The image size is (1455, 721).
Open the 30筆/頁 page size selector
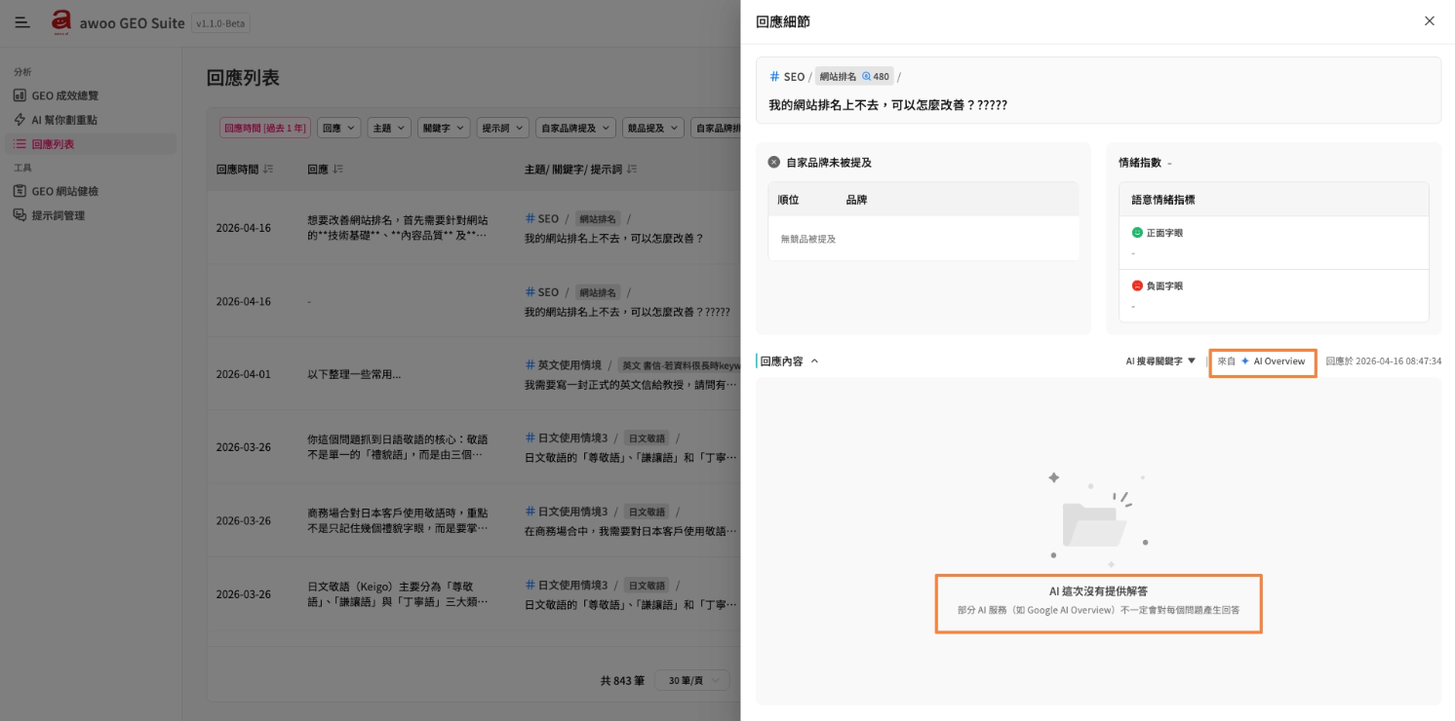(691, 681)
